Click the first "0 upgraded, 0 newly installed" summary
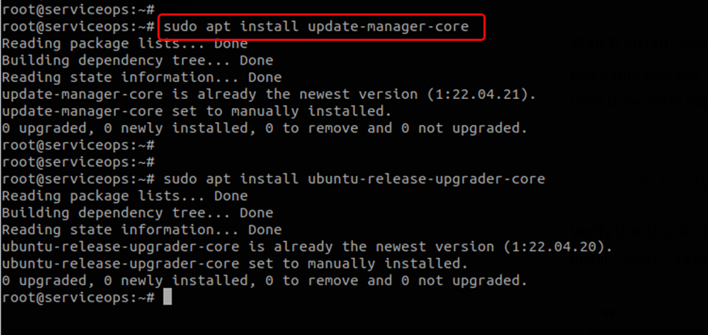This screenshot has height=335, width=708. [264, 129]
